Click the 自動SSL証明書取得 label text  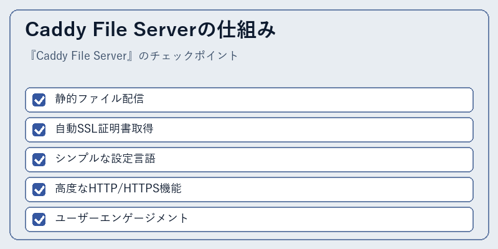tap(104, 129)
